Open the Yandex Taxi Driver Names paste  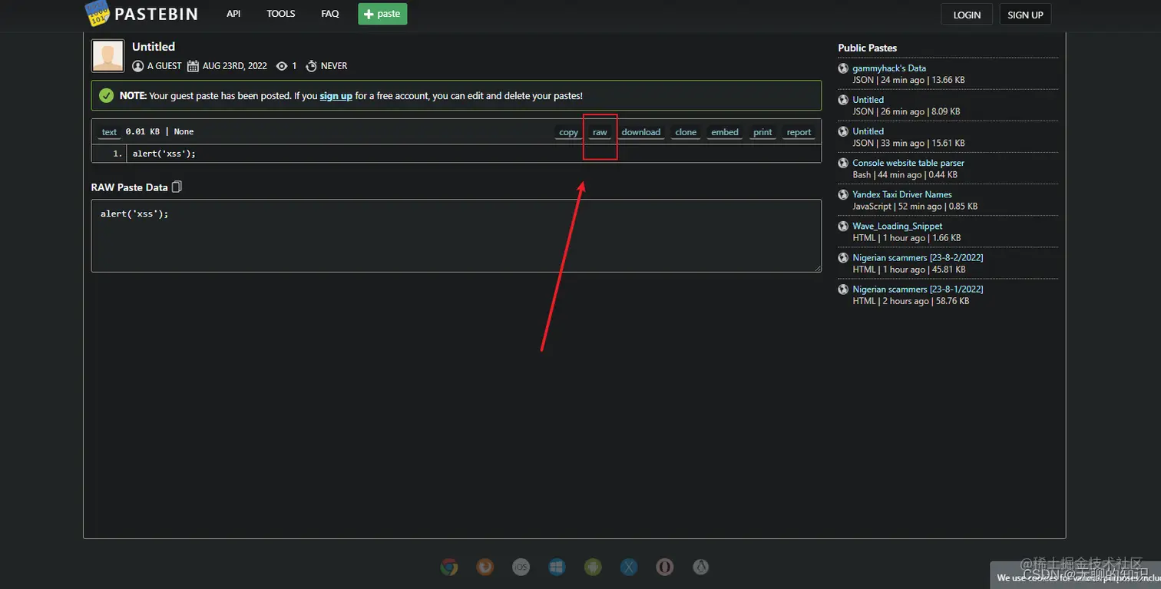pos(902,194)
